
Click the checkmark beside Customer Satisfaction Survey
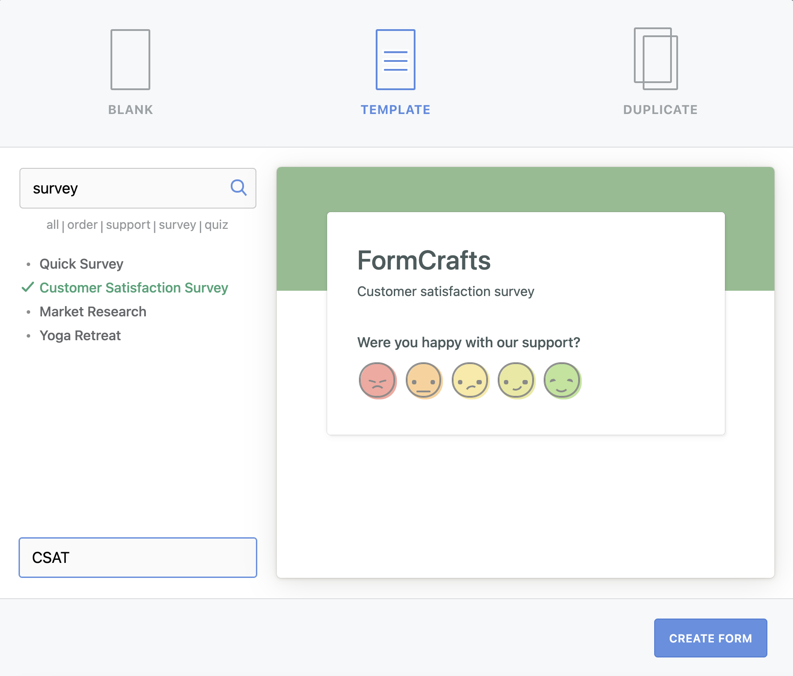(28, 287)
